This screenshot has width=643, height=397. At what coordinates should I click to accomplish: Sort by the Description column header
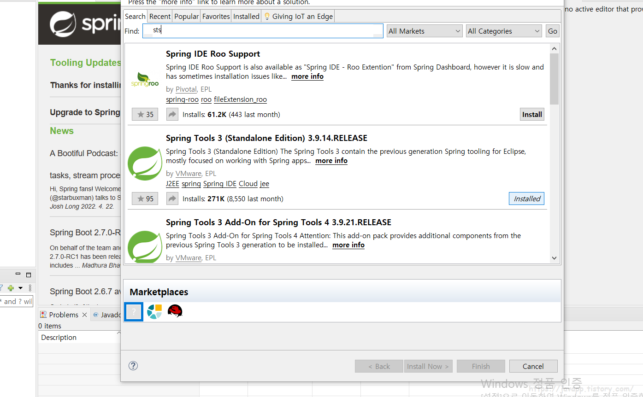pyautogui.click(x=79, y=337)
